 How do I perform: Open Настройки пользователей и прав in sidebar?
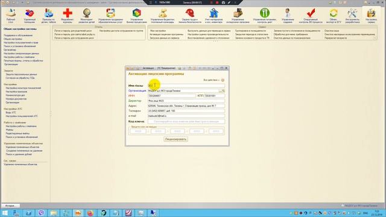tap(21, 43)
